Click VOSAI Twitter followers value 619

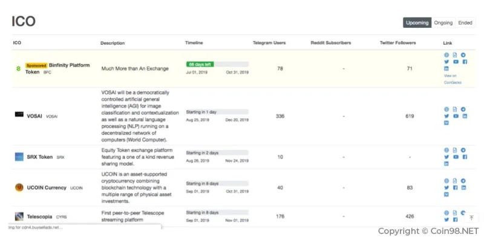pos(410,116)
